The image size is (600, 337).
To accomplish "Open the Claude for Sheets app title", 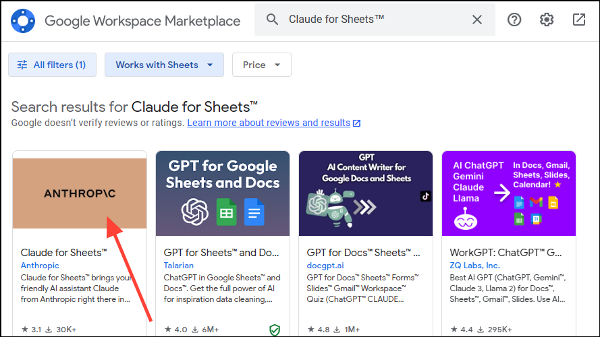I will (64, 253).
